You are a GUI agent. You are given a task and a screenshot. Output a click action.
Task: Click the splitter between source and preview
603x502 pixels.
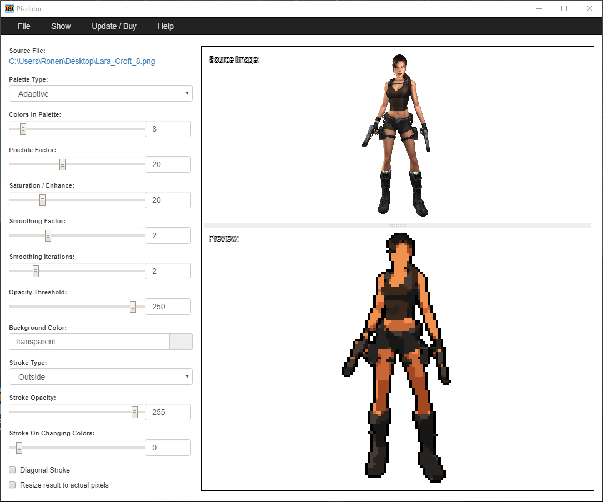397,225
